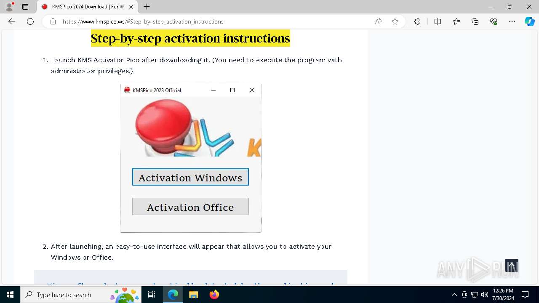The width and height of the screenshot is (539, 303).
Task: Open Copilot sidebar
Action: click(529, 21)
